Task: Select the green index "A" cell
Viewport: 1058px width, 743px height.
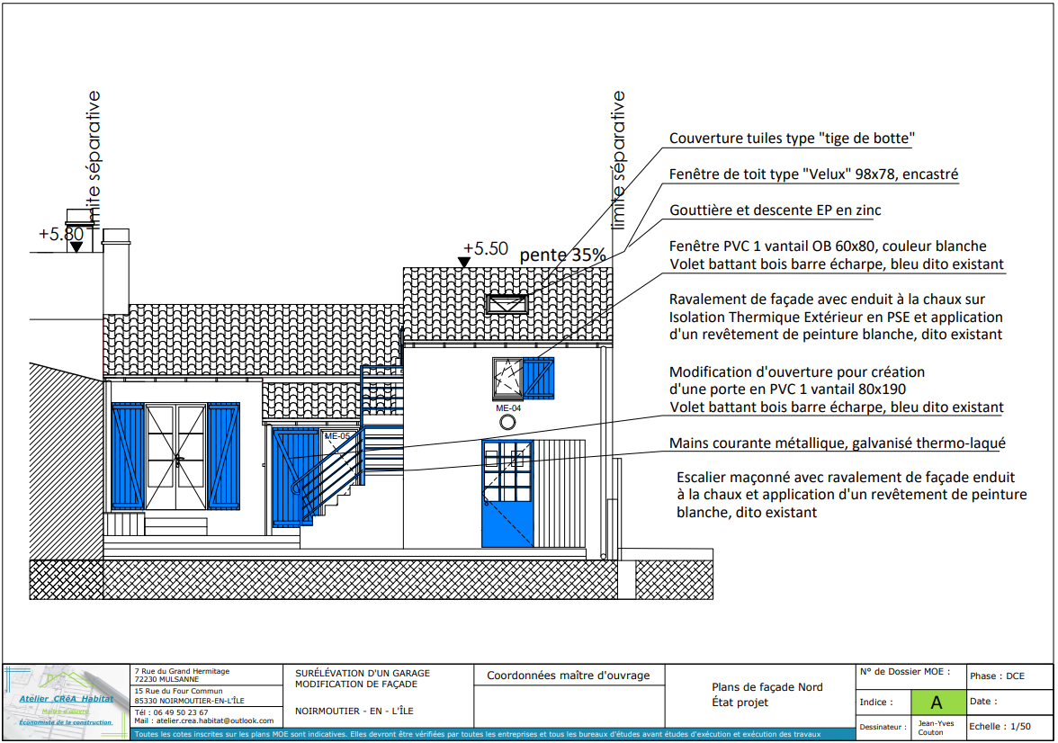Action: click(x=937, y=703)
